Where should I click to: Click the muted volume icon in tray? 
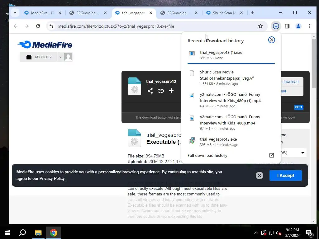(279, 233)
